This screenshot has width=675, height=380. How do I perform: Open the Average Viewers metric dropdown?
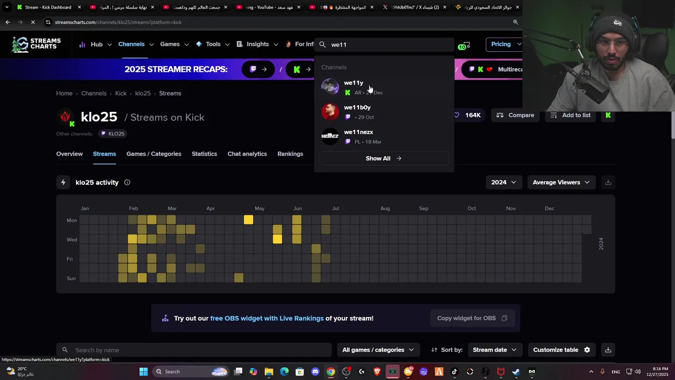pos(561,182)
